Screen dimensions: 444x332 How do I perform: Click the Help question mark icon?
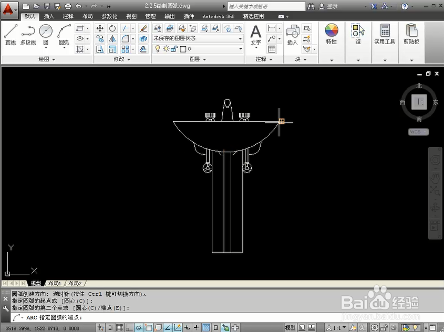pos(405,6)
